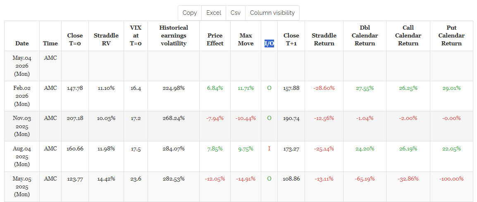Sort by Call Calendar Return header
Image resolution: width=477 pixels, height=202 pixels.
point(408,36)
